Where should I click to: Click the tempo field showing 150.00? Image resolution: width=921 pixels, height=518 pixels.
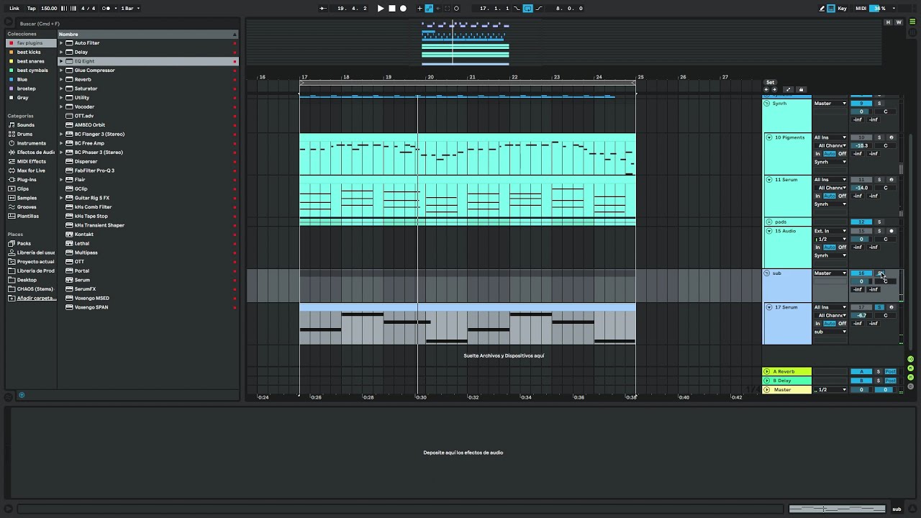[49, 9]
